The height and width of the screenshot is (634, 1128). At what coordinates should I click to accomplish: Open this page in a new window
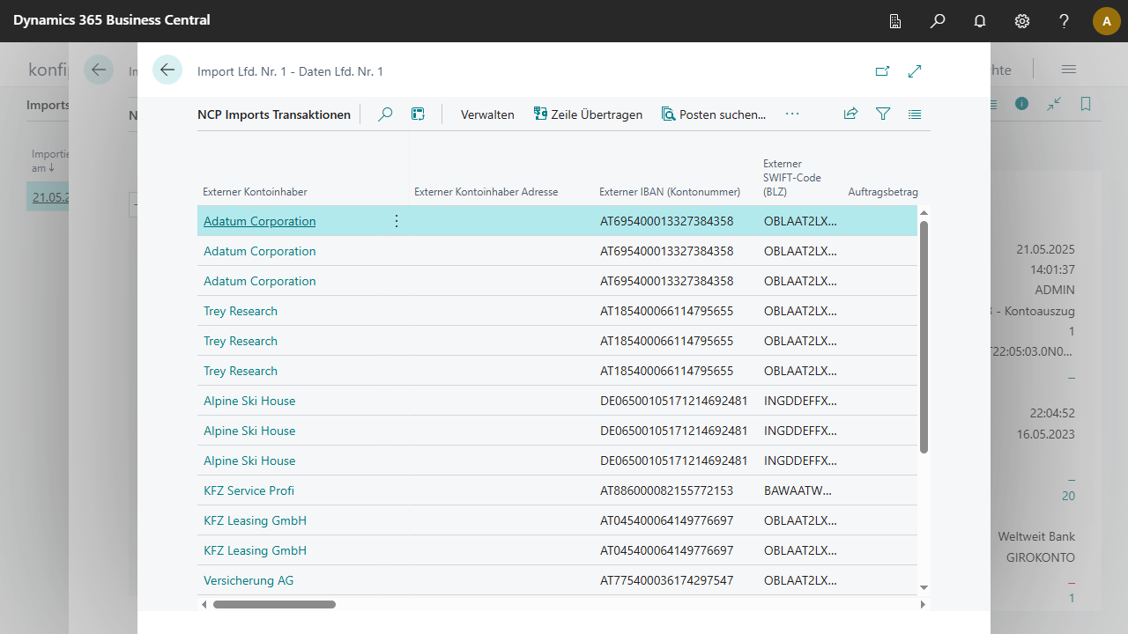click(x=882, y=71)
